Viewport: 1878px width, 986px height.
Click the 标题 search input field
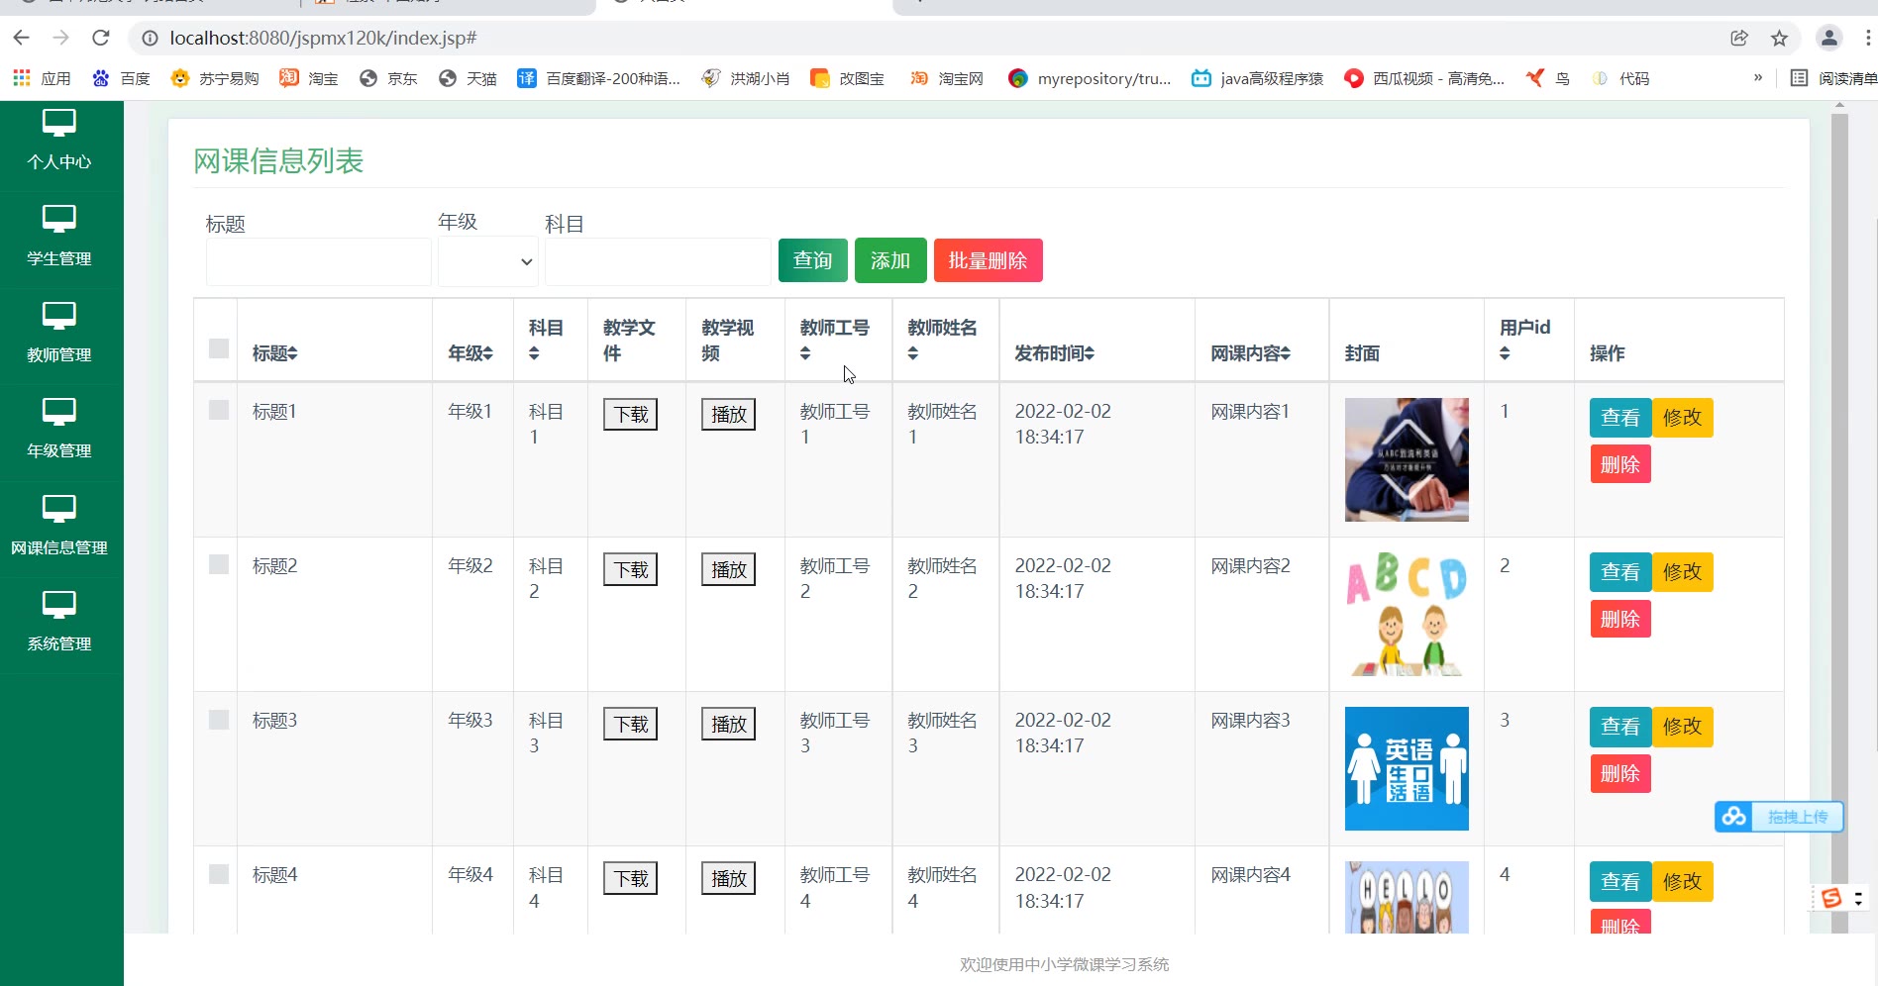[318, 261]
